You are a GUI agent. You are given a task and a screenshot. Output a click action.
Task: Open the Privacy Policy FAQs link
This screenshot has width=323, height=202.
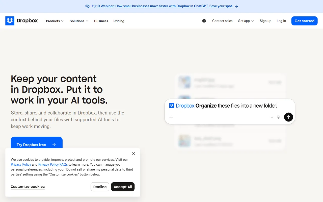(53, 164)
